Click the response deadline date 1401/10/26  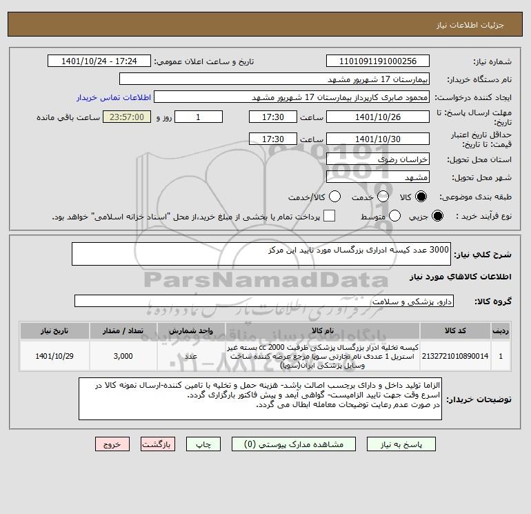(378, 117)
